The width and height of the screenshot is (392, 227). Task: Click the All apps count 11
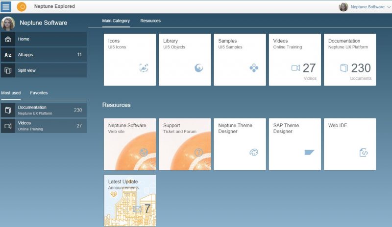(79, 55)
